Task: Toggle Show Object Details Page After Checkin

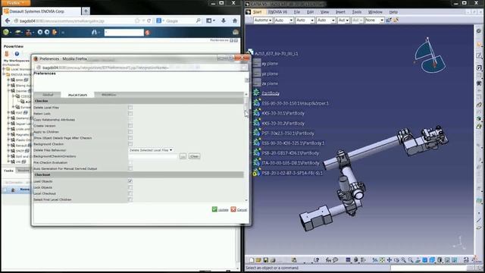Action: tap(130, 138)
